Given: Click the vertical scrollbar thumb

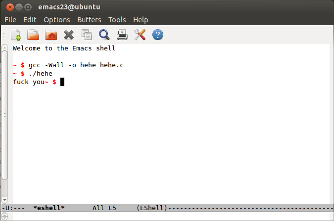Looking at the screenshot, I should [4, 115].
